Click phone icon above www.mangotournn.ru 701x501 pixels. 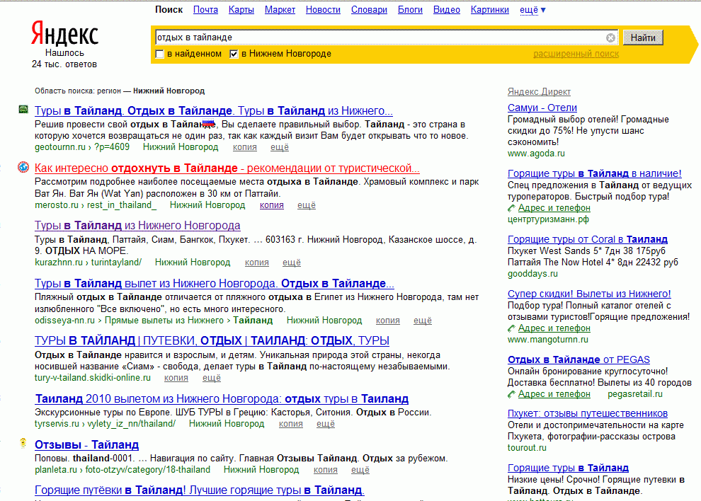click(x=511, y=328)
